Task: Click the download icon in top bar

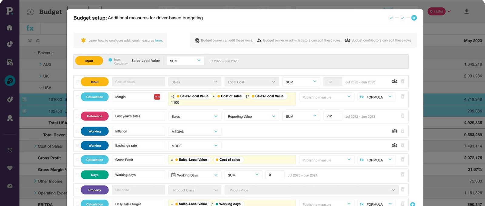Action: point(467,12)
